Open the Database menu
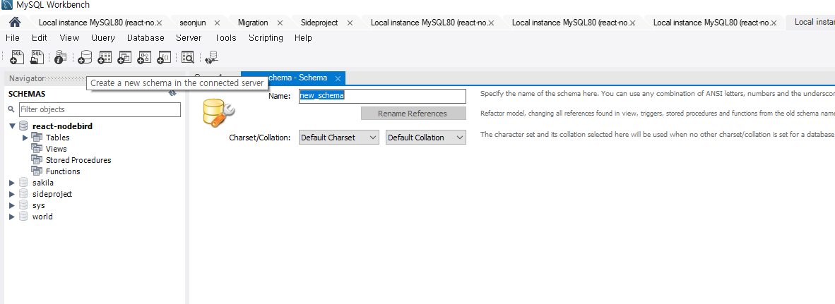The image size is (835, 304). tap(146, 37)
